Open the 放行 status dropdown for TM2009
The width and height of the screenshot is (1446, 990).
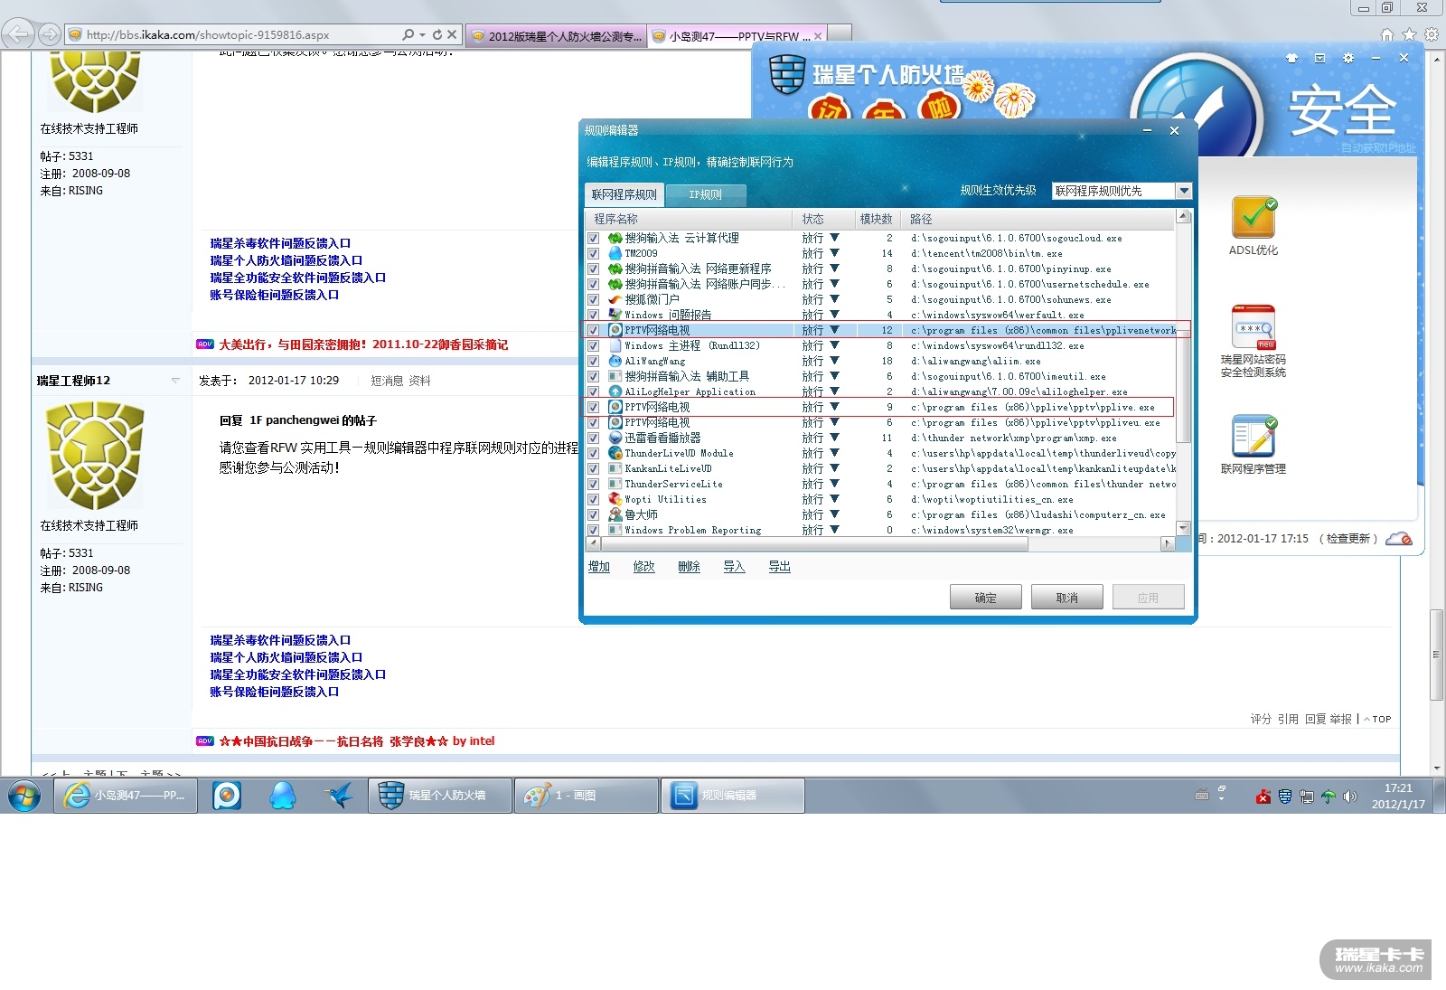(834, 253)
